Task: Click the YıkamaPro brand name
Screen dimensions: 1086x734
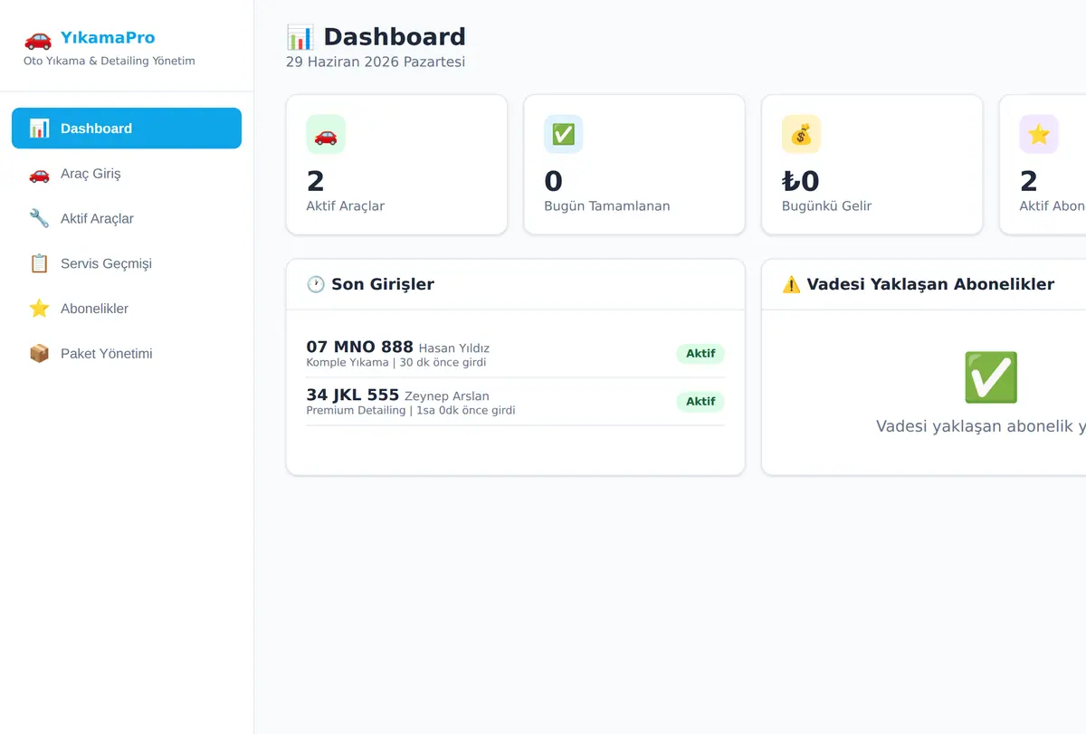Action: tap(108, 38)
